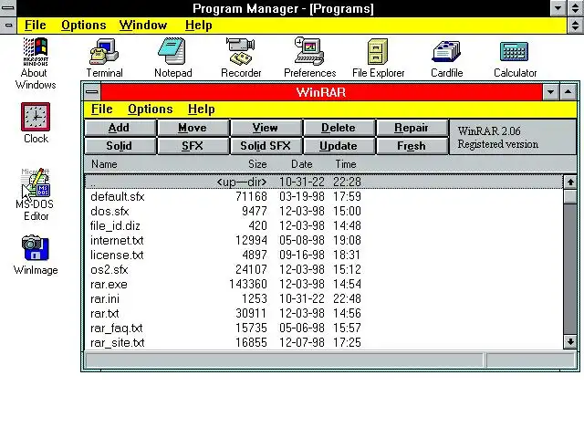Launch the Terminal program icon

coord(104,57)
